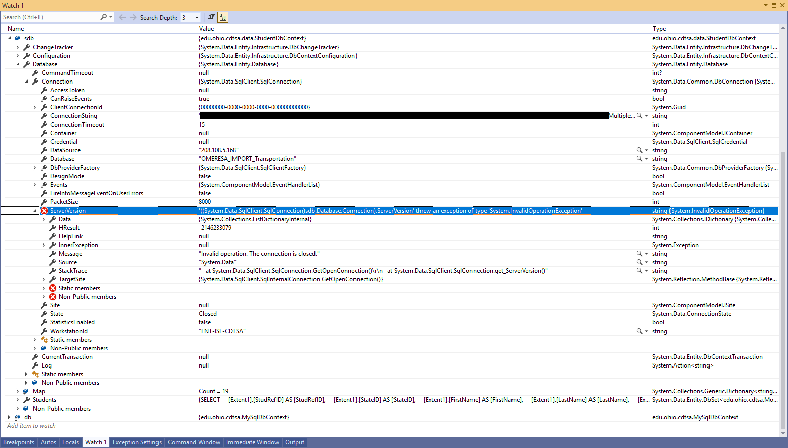The image size is (788, 448).
Task: Switch to the Breakpoints tab
Action: tap(19, 442)
